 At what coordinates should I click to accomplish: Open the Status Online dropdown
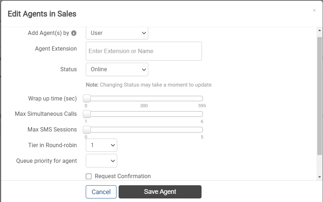pyautogui.click(x=117, y=69)
